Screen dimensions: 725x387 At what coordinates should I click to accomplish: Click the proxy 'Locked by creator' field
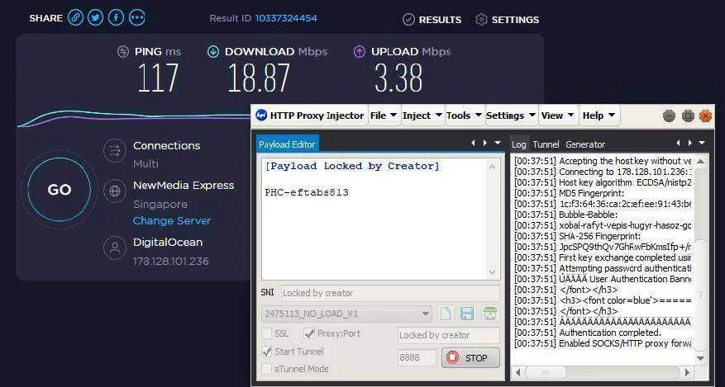(x=449, y=335)
